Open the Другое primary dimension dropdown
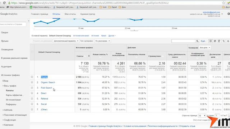The height and width of the screenshot is (129, 230). 112,36
